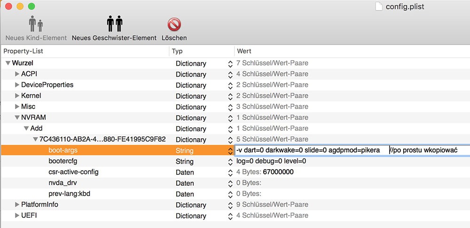
Task: Expand the DeviceProperties disclosure triangle
Action: (x=17, y=85)
